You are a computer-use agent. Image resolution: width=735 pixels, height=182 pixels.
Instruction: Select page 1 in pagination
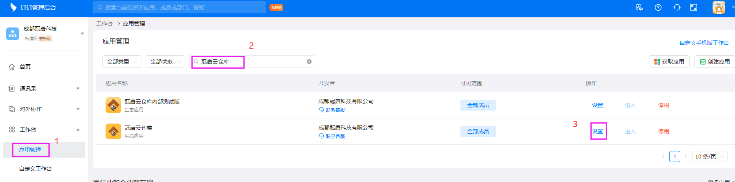(x=675, y=157)
